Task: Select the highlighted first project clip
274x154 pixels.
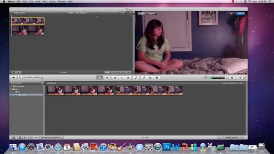Action: pyautogui.click(x=28, y=21)
